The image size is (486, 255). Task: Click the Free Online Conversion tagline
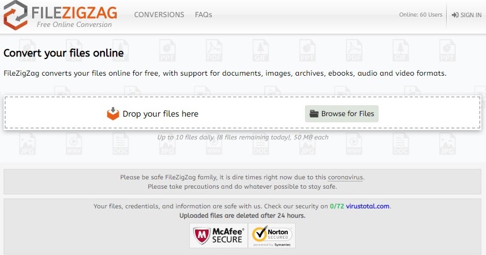[x=74, y=24]
